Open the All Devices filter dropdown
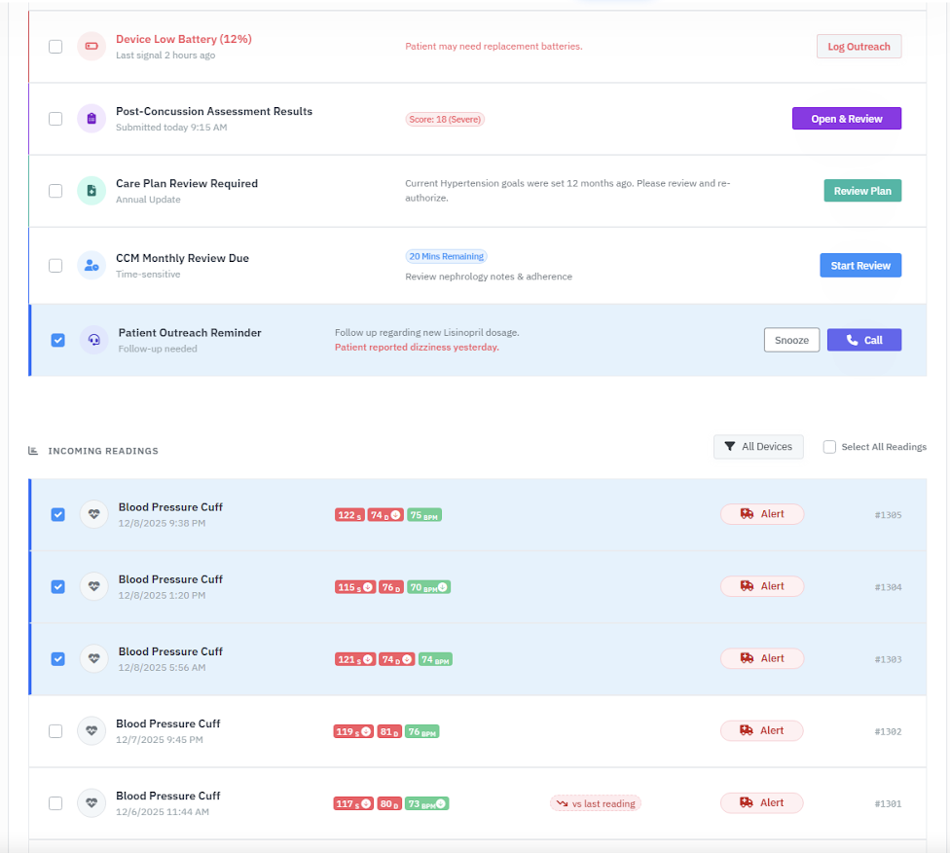 click(758, 447)
